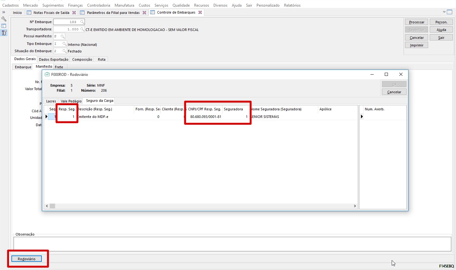
Task: Open lookup for Possui manifesto field
Action: [x=62, y=37]
